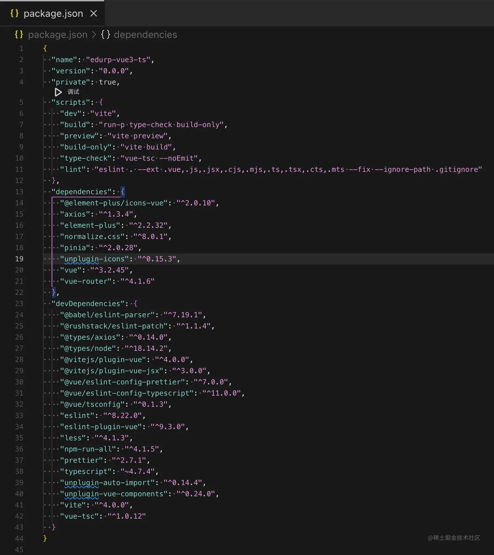
Task: Click package.json in the breadcrumb
Action: point(58,35)
